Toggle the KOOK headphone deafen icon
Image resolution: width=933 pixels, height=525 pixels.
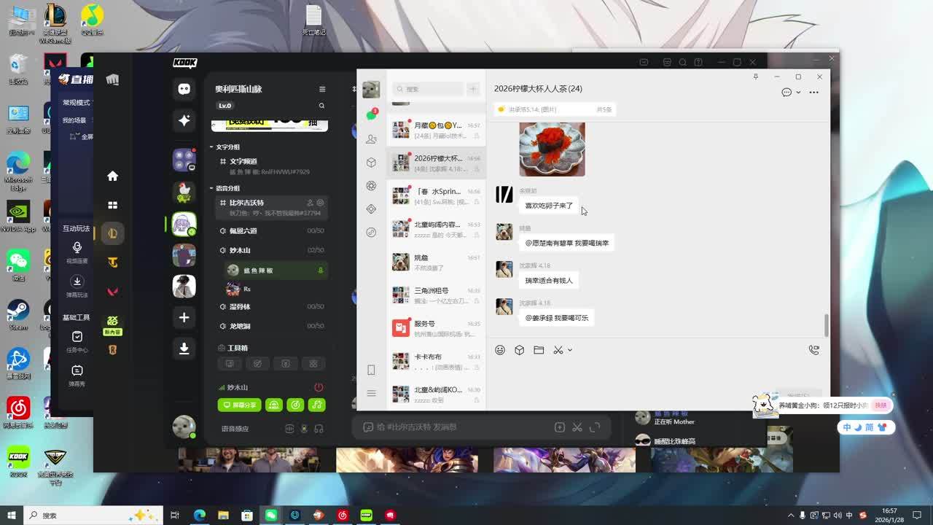[319, 429]
